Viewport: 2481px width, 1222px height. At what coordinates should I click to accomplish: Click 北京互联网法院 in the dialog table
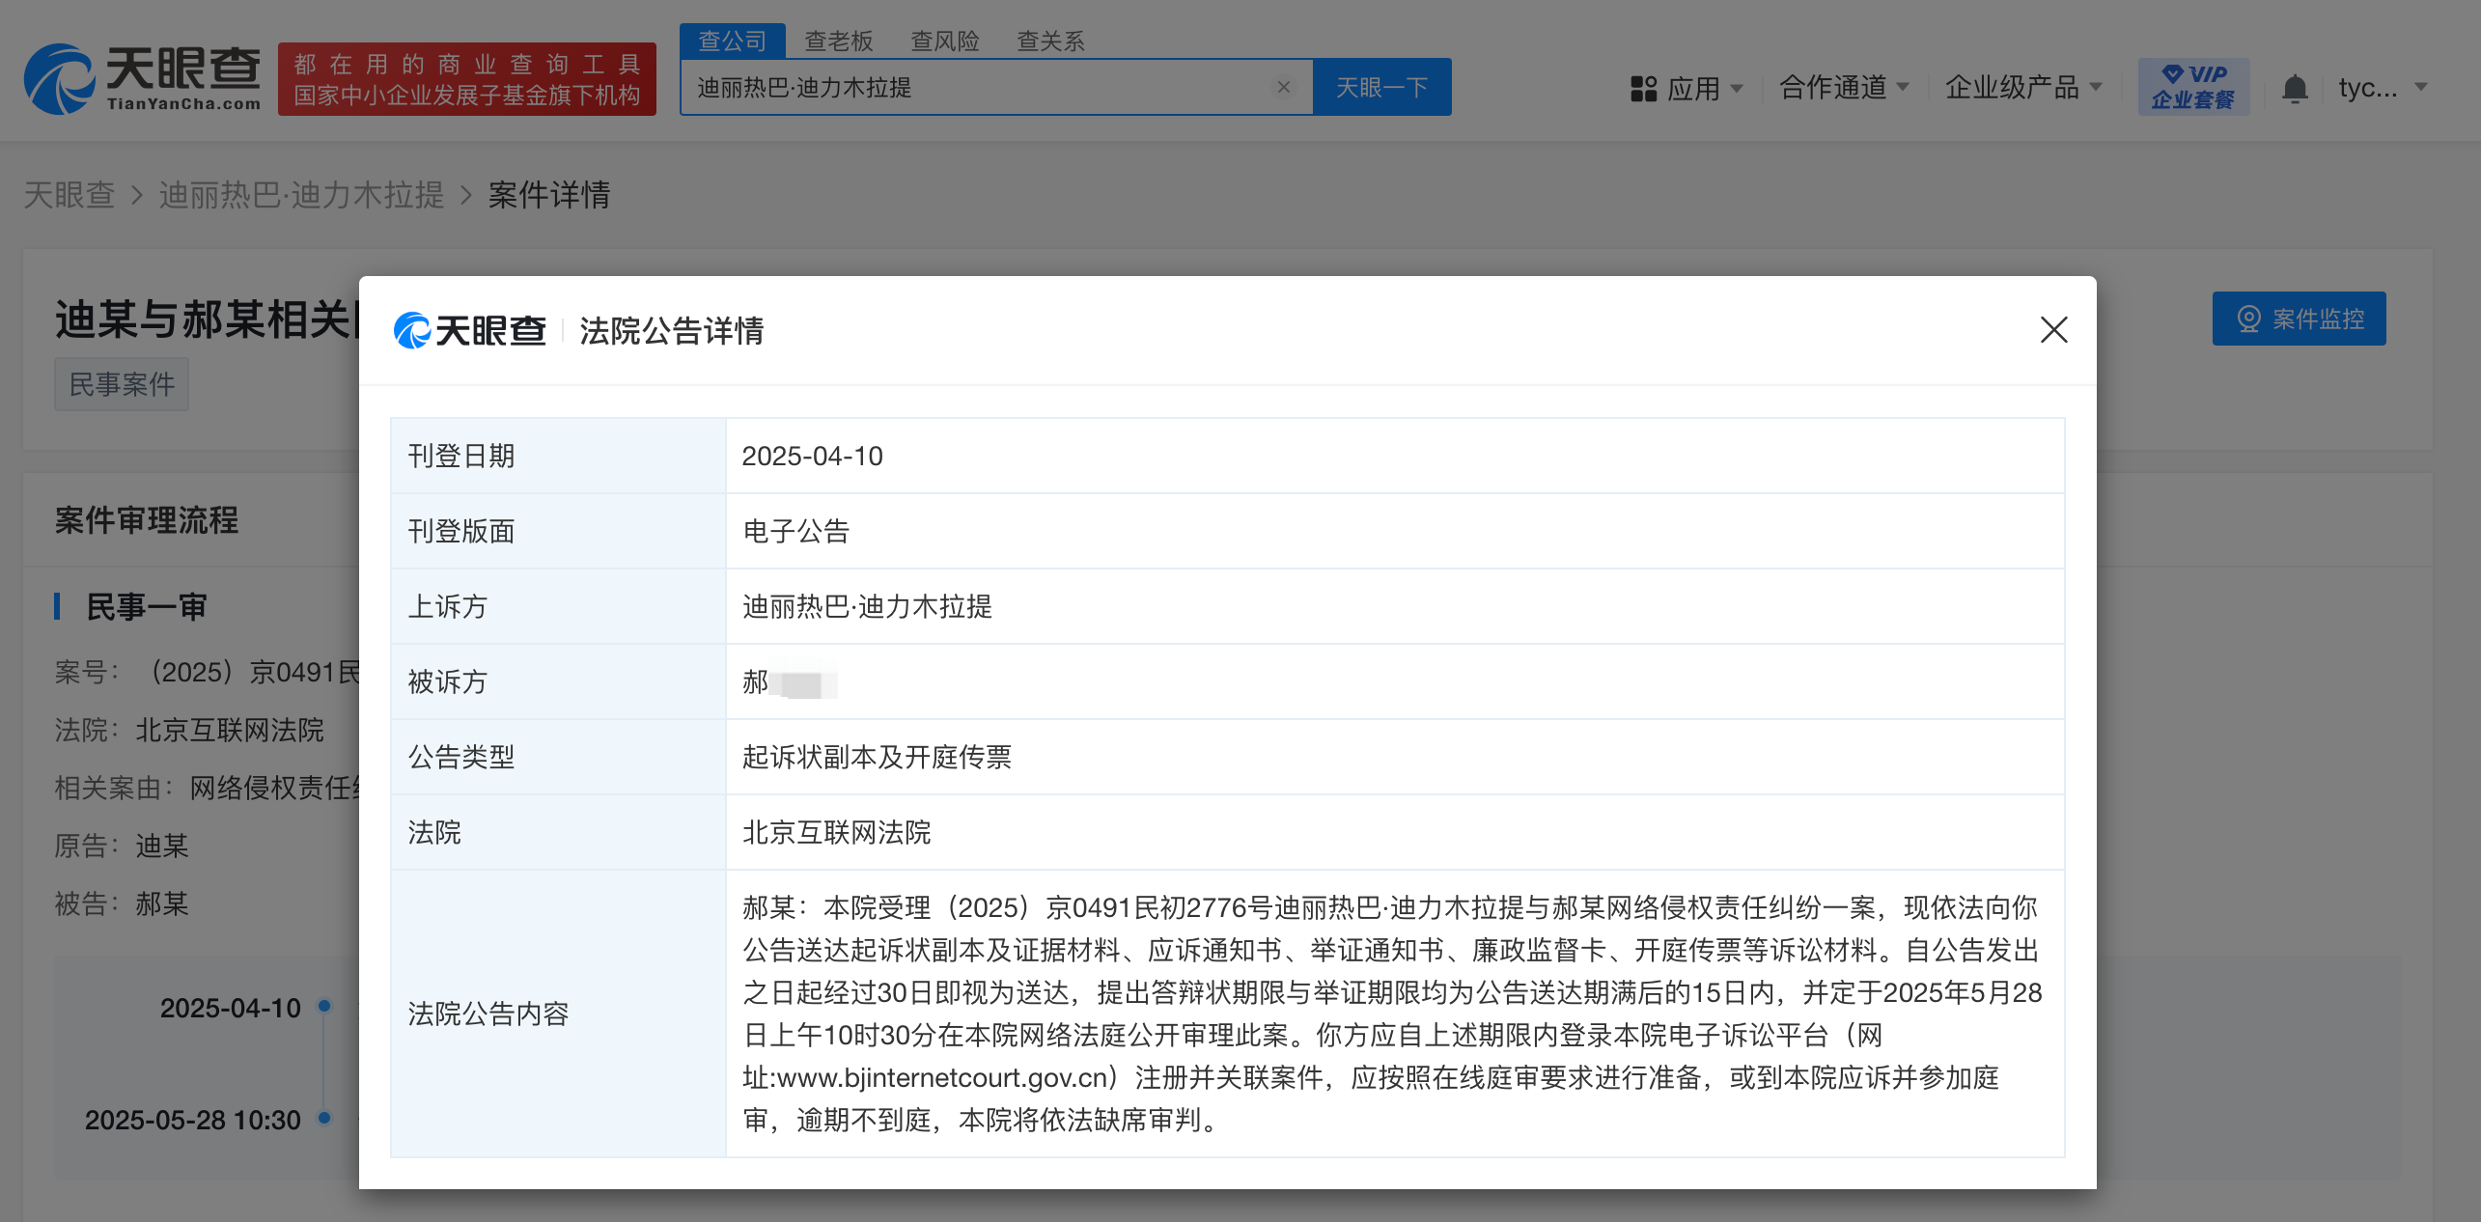tap(836, 832)
